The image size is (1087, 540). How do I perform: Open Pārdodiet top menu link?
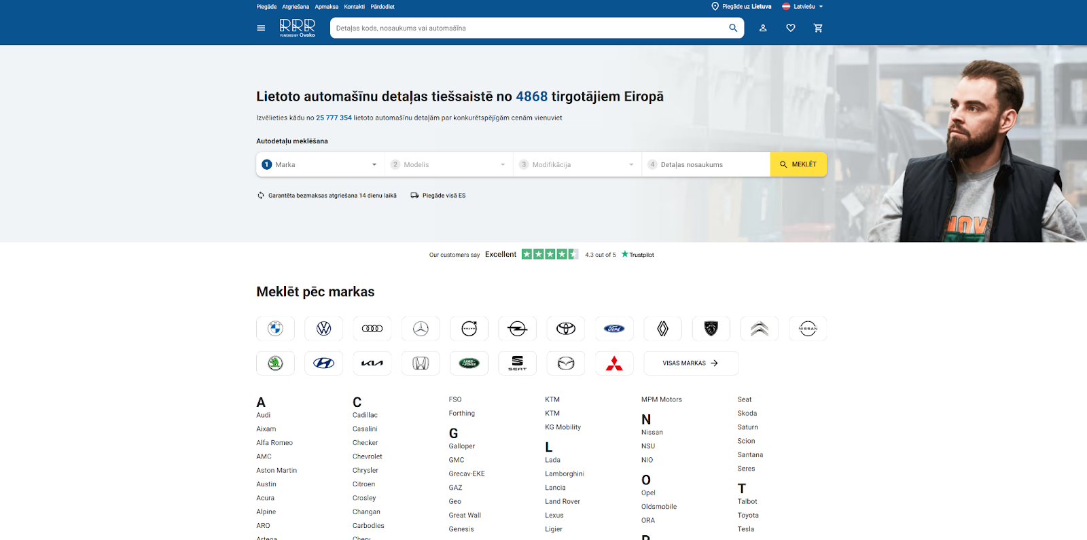[382, 7]
